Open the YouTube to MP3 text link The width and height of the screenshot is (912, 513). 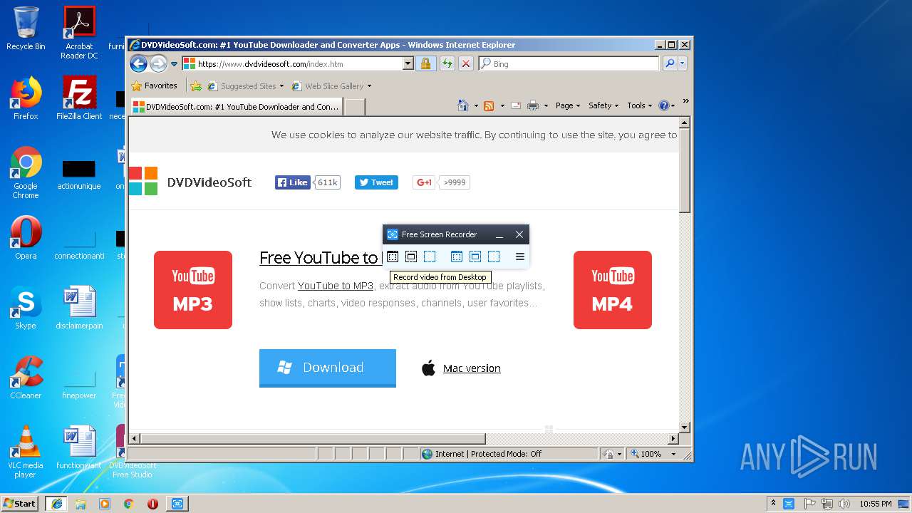coord(336,286)
